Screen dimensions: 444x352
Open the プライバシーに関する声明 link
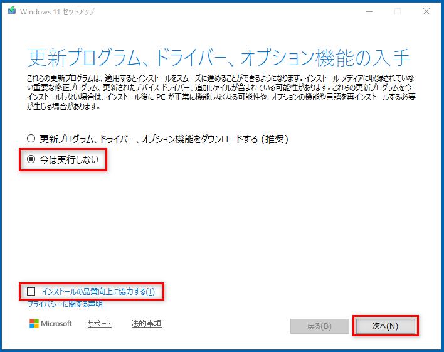(x=65, y=304)
